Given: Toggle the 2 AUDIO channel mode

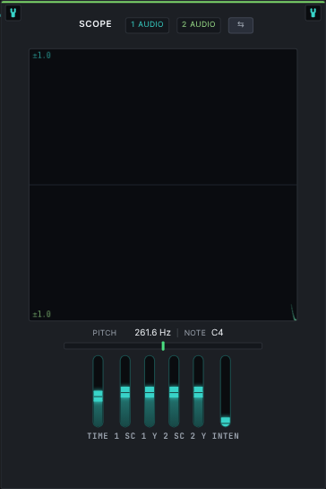Looking at the screenshot, I should pos(199,24).
